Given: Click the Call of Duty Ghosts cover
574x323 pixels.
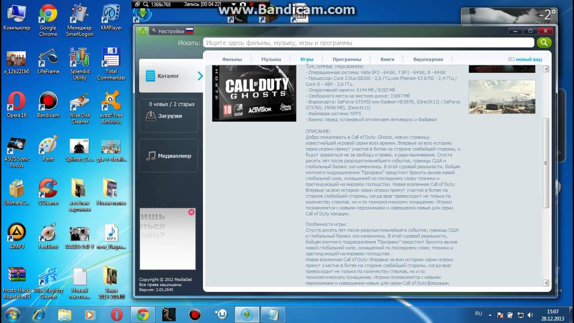Looking at the screenshot, I should 254,93.
